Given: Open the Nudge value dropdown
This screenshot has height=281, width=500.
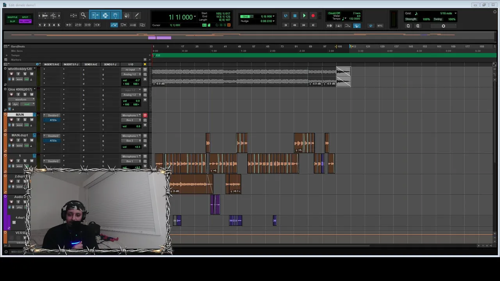Looking at the screenshot, I should click(x=273, y=21).
